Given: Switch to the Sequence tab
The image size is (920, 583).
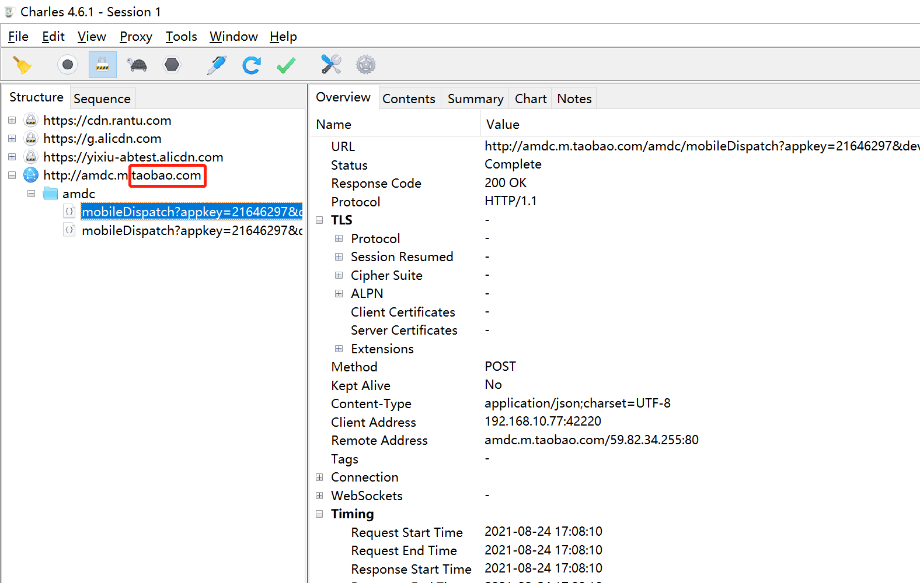Looking at the screenshot, I should click(102, 99).
